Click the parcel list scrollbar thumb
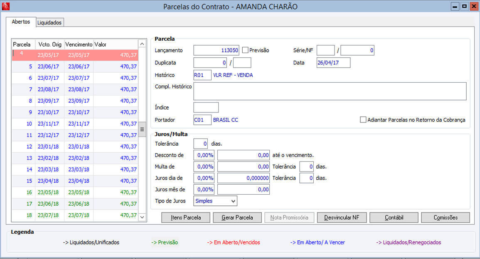Image resolution: width=480 pixels, height=259 pixels. tap(142, 129)
